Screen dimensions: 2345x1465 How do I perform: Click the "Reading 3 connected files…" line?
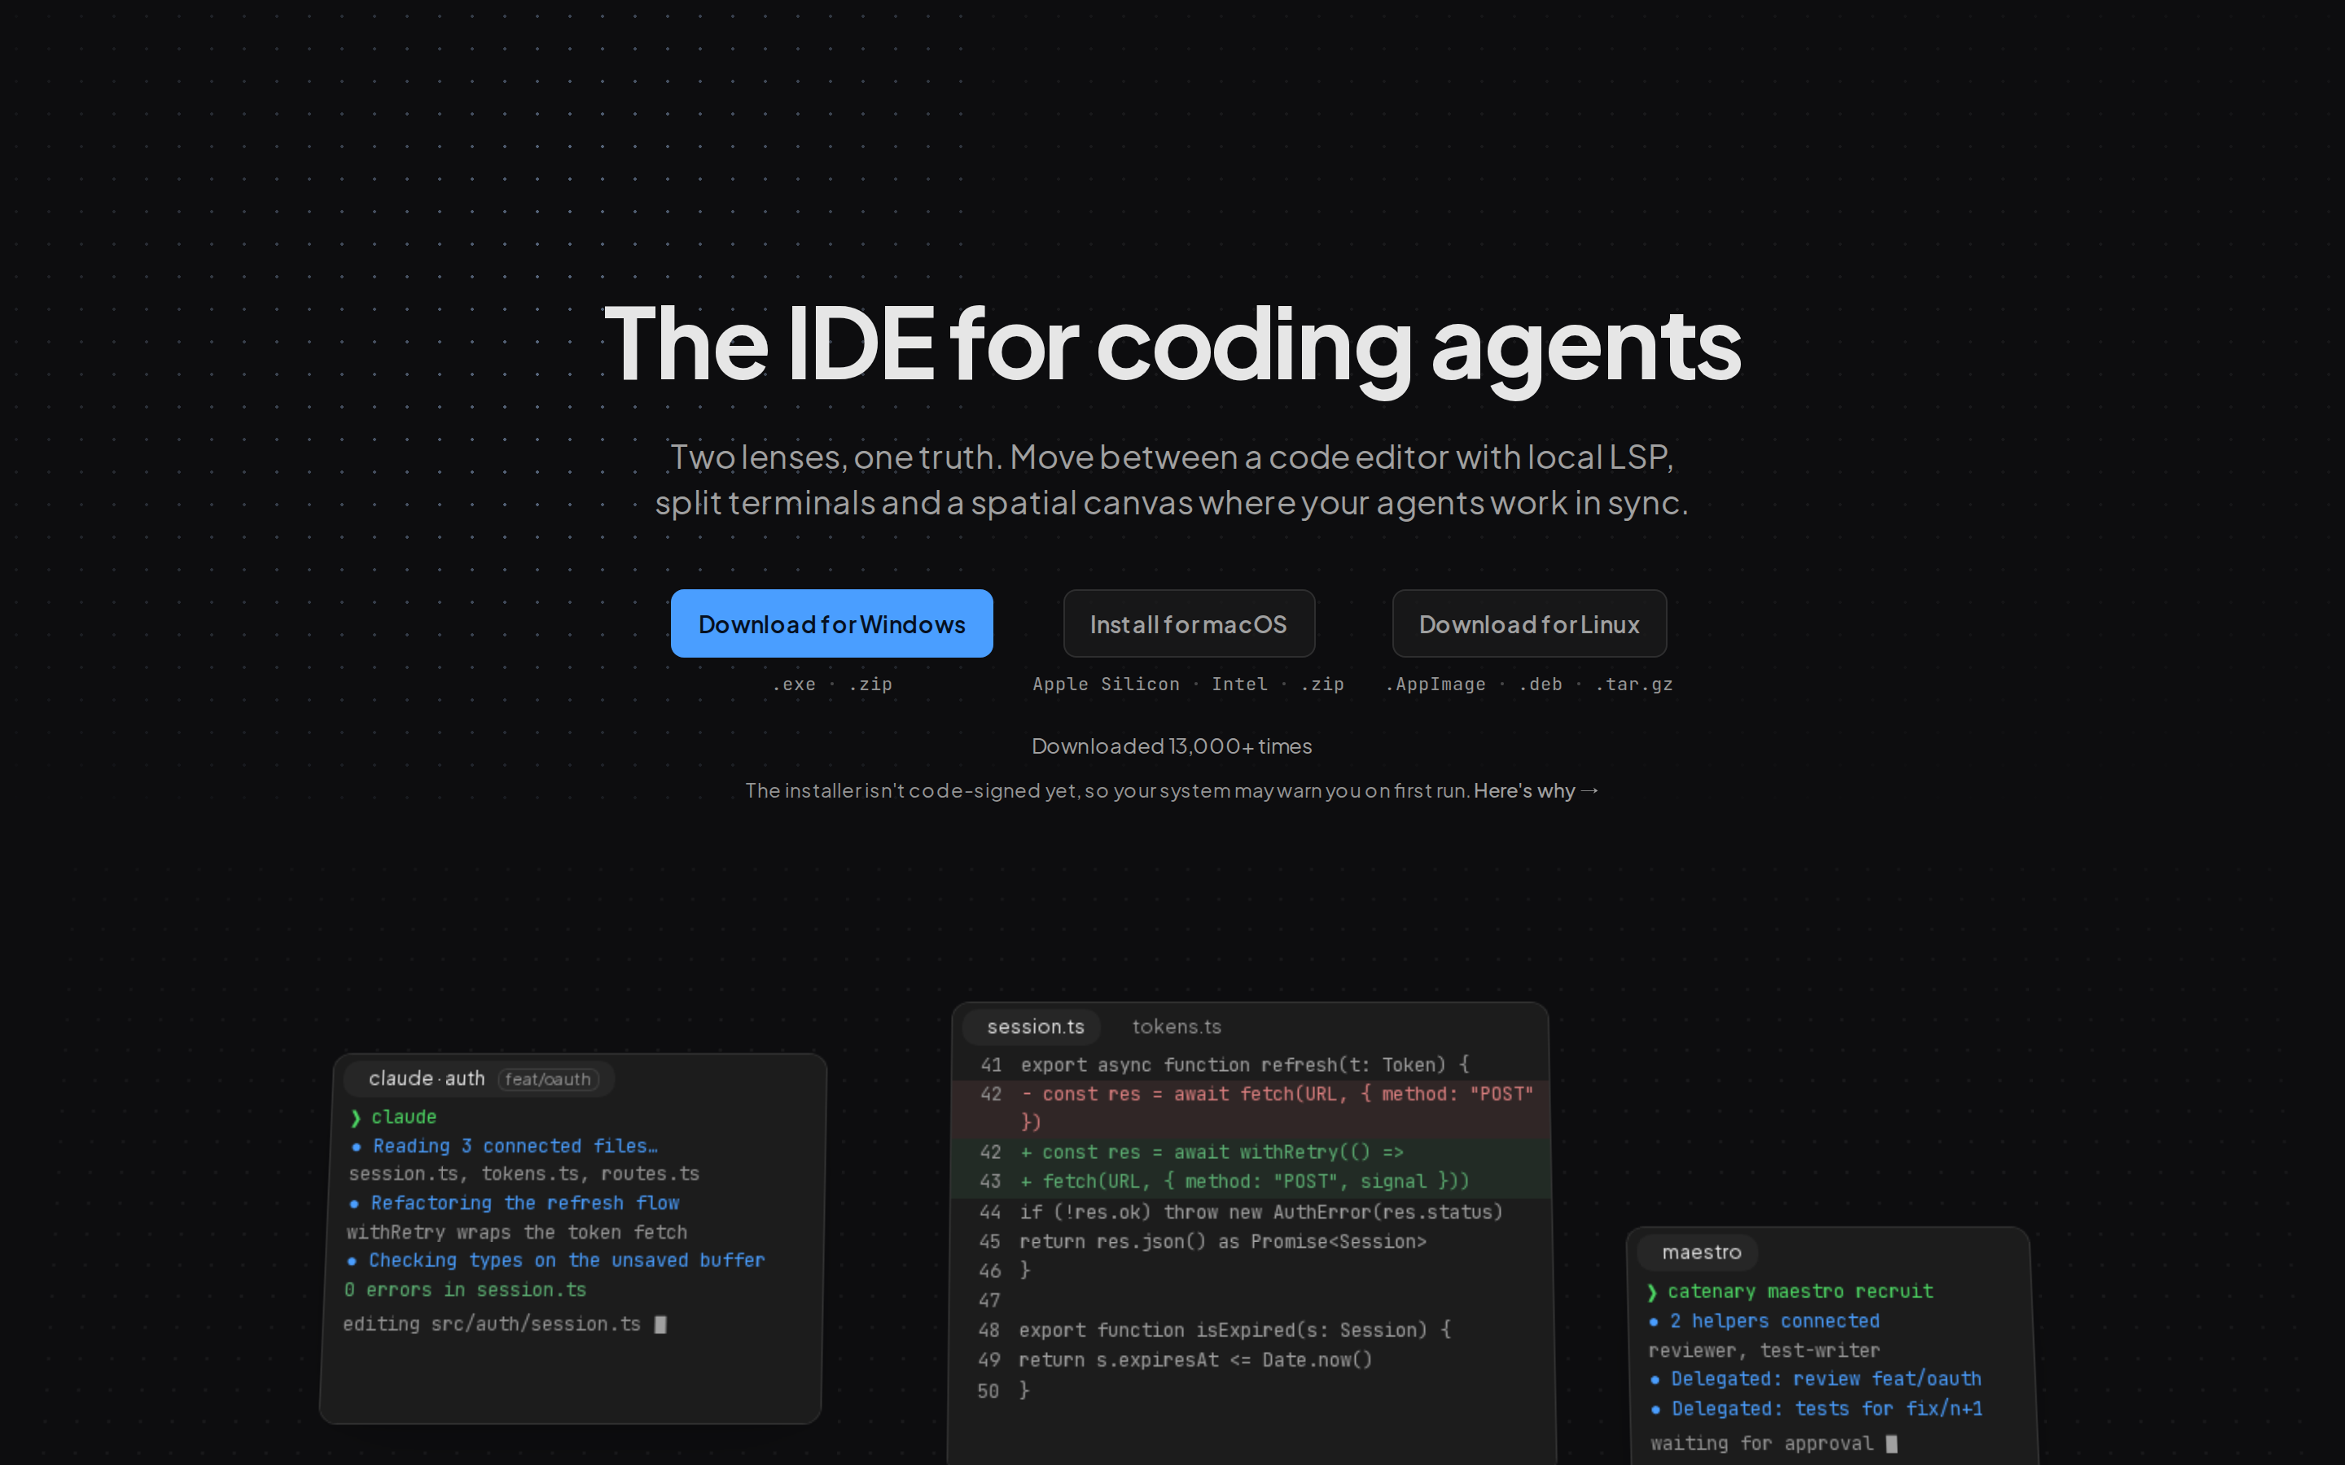505,1146
